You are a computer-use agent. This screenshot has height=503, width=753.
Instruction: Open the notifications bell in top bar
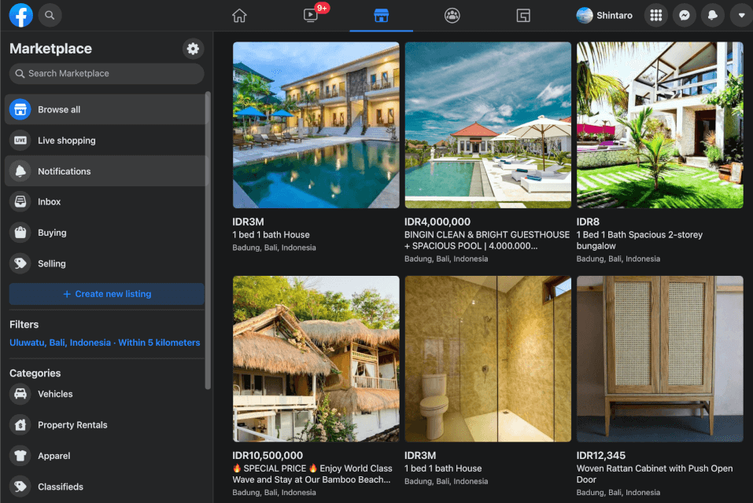click(713, 16)
